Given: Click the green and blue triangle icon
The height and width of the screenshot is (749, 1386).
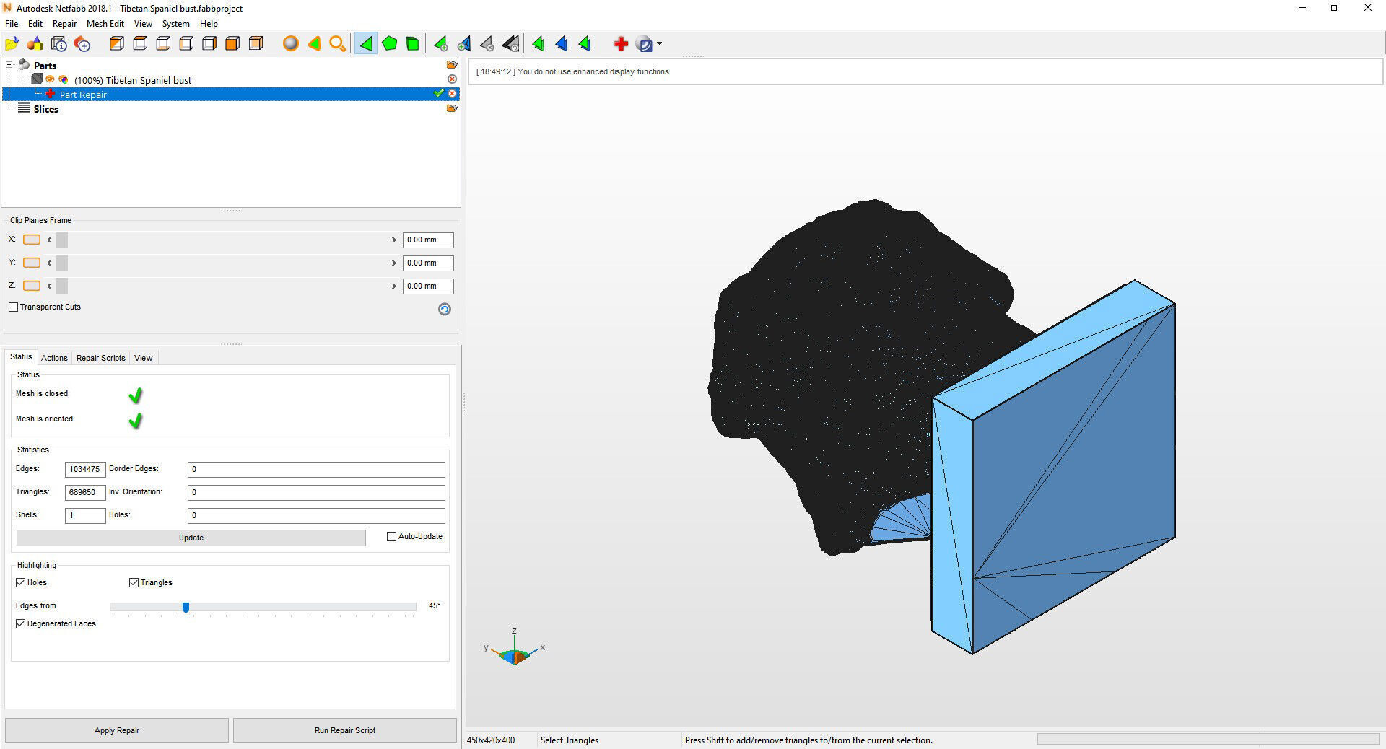Looking at the screenshot, I should click(585, 44).
